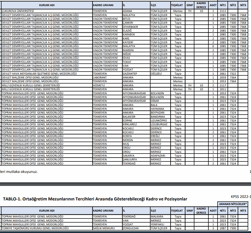Select the TOKAT province cell
251x233 pixels.
pos(136,62)
